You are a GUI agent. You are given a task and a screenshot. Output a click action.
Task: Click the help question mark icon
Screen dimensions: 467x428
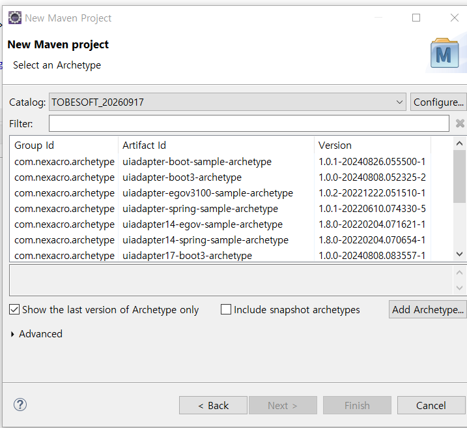pos(20,405)
